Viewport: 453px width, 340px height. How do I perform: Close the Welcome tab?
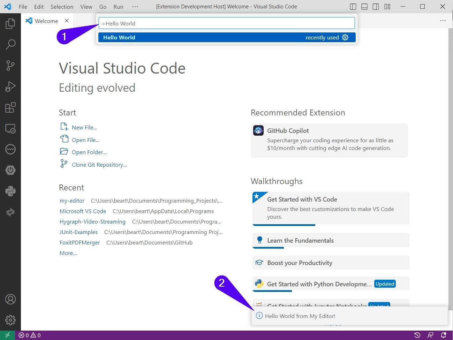pos(67,21)
